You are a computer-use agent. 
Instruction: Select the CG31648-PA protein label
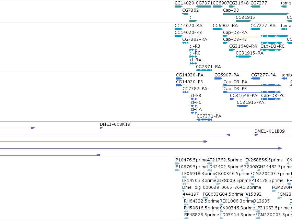click(244, 96)
